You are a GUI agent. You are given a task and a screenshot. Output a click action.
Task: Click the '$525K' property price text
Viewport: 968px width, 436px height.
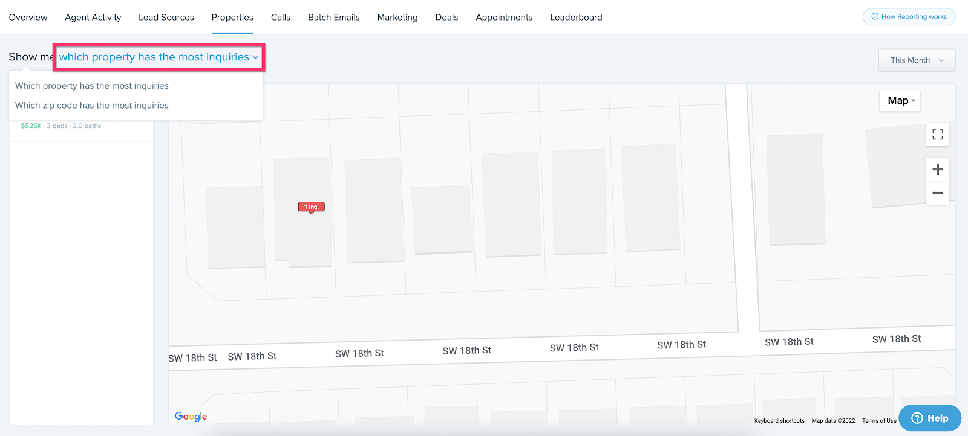pyautogui.click(x=31, y=126)
